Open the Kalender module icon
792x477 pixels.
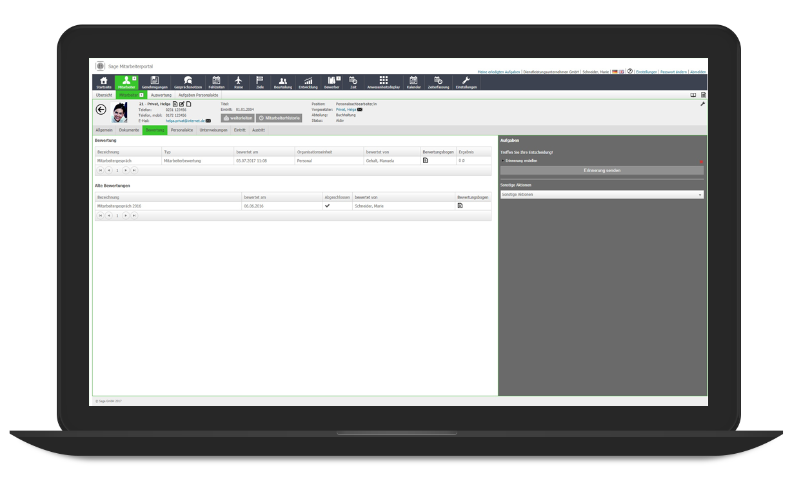(414, 80)
